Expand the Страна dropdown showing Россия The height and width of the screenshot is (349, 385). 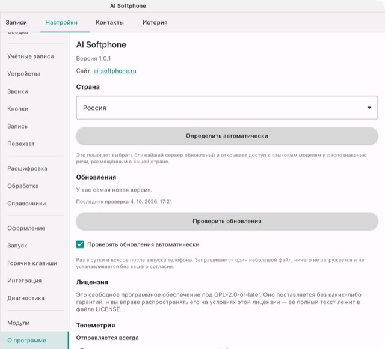227,108
